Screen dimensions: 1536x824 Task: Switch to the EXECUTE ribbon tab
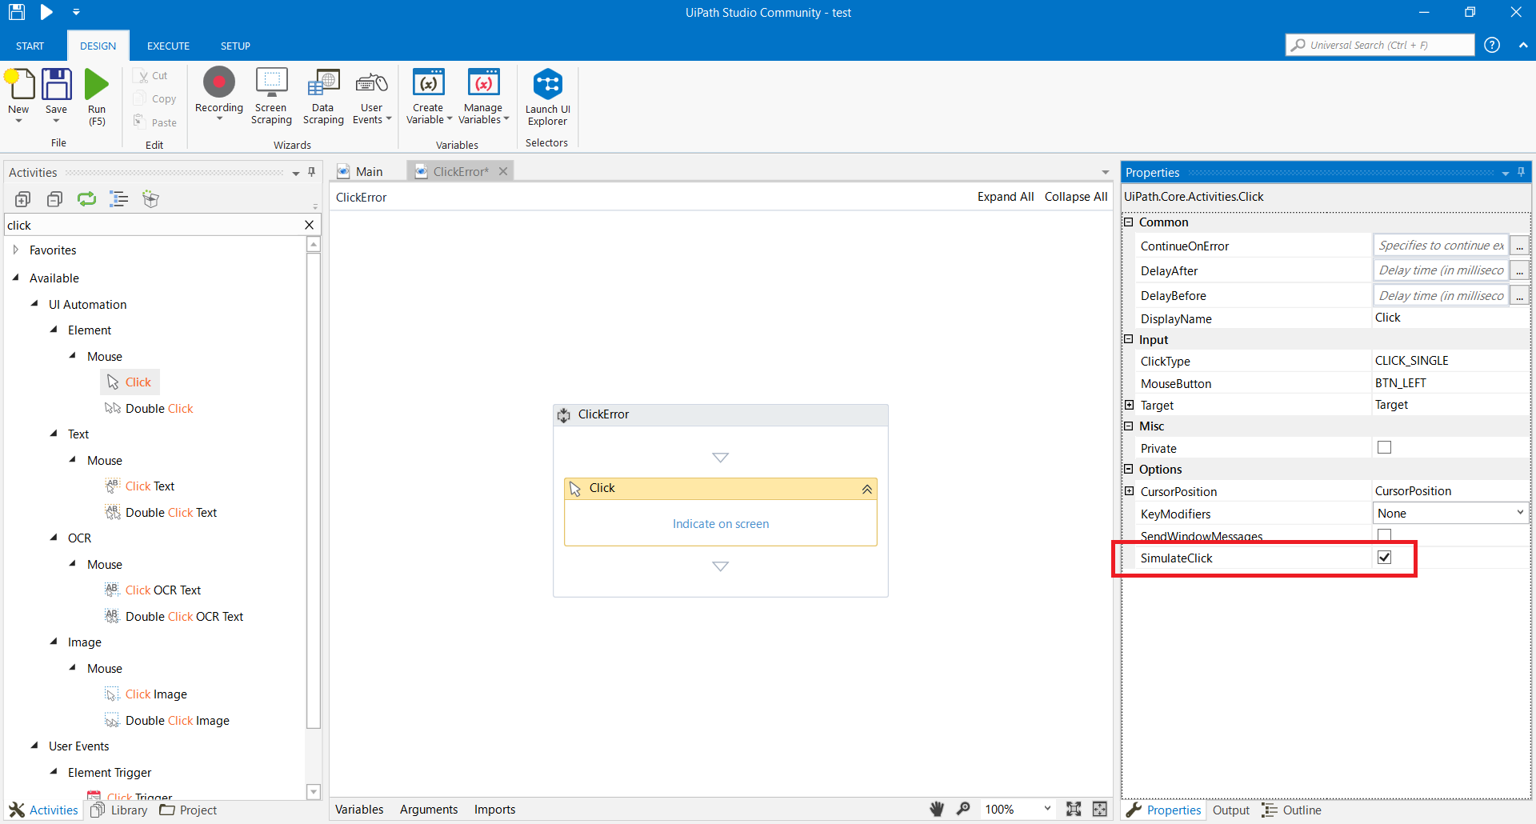pyautogui.click(x=169, y=46)
